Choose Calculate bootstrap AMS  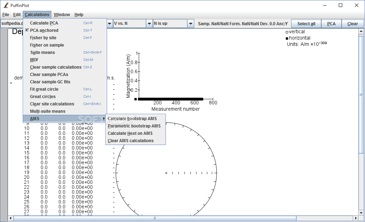[x=135, y=119]
